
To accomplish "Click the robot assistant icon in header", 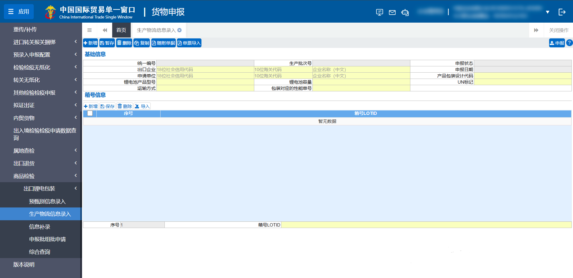I will click(405, 12).
